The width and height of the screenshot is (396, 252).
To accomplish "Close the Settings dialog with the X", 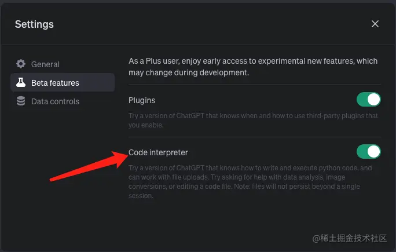I will pos(375,24).
